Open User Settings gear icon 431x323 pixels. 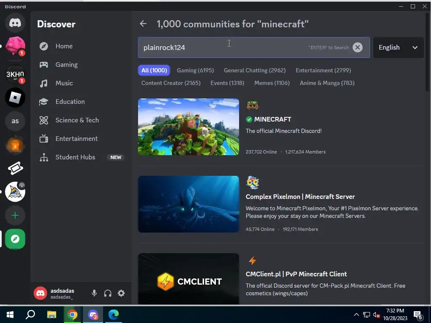(121, 293)
